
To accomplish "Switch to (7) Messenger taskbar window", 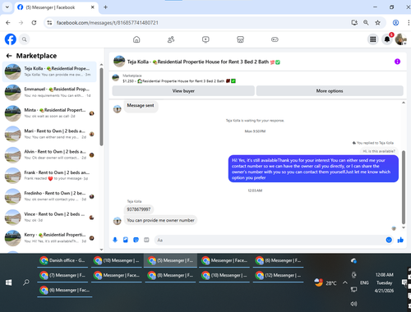I will tap(62, 275).
